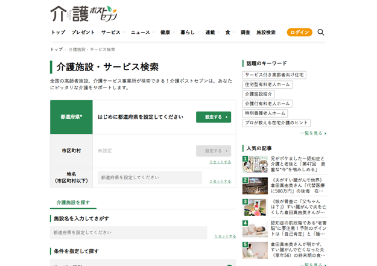
Task: Open article 娘が骨壺に「父ちゃんは？」
Action: (x=298, y=207)
